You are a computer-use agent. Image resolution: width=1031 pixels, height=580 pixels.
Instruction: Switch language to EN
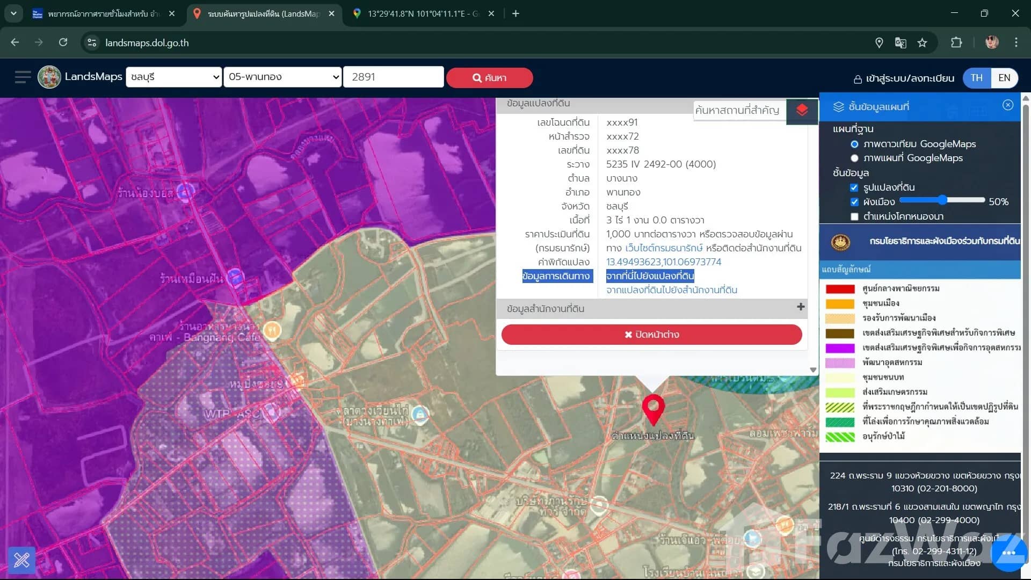coord(1004,78)
